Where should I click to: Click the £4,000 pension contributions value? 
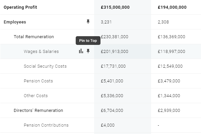coord(108,125)
